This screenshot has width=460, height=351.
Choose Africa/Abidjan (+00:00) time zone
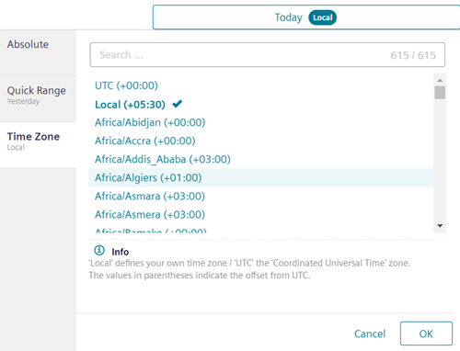tap(261, 122)
